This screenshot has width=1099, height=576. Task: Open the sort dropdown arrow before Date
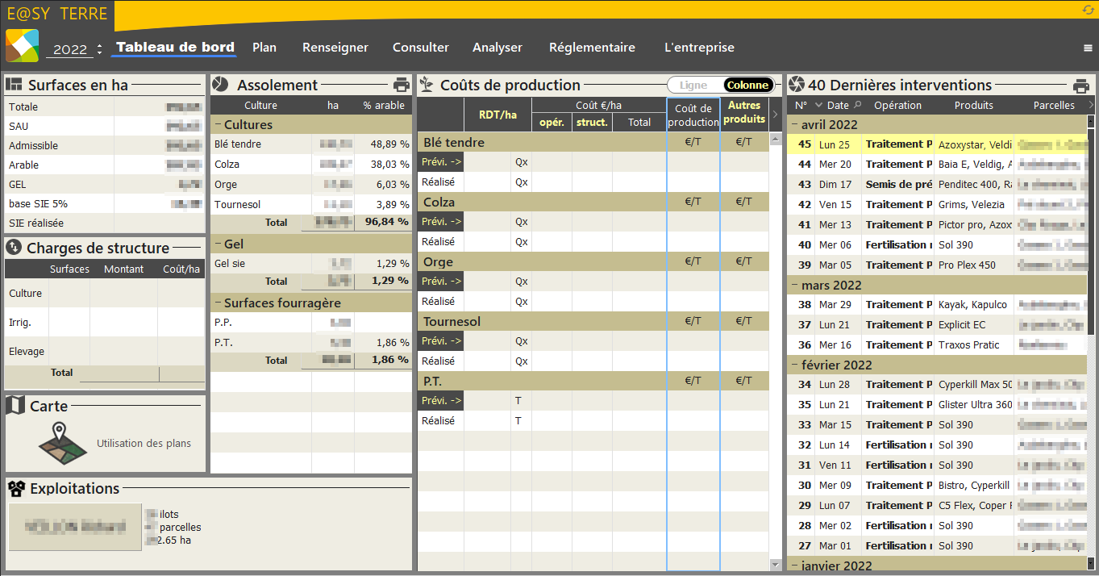click(x=819, y=105)
